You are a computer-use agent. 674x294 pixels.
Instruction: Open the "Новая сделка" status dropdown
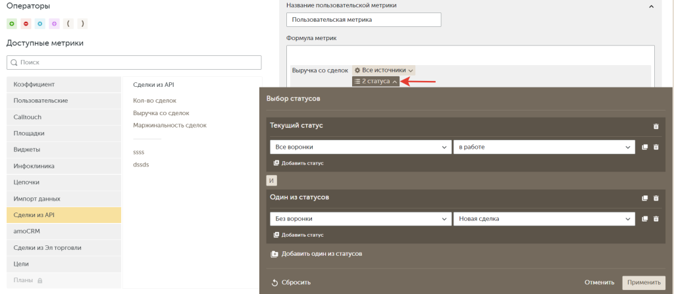(543, 219)
